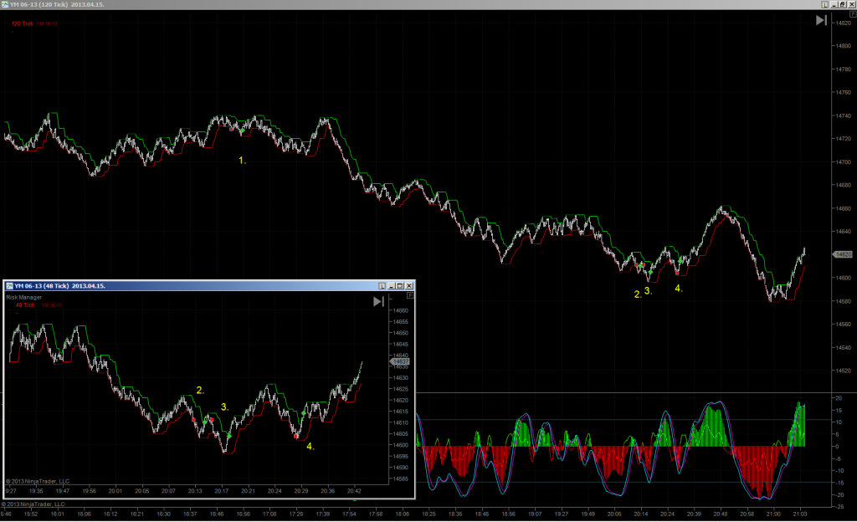The height and width of the screenshot is (522, 857).
Task: Click the 15 value on the indicator panel axis
Action: [839, 410]
